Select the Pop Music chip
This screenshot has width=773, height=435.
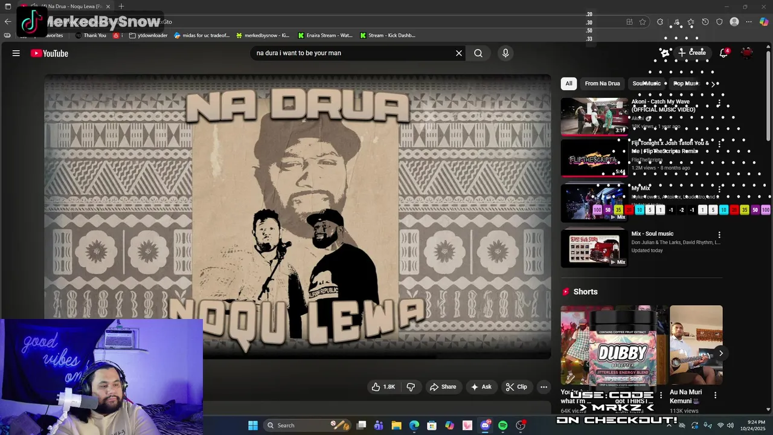click(685, 83)
